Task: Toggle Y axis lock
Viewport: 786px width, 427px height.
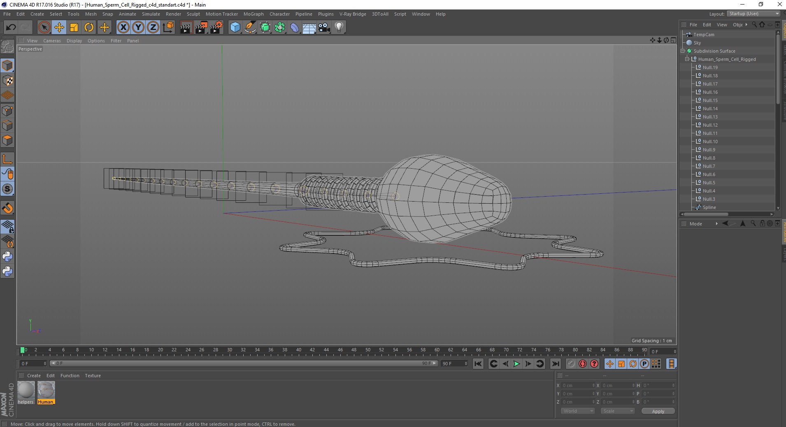Action: point(138,28)
